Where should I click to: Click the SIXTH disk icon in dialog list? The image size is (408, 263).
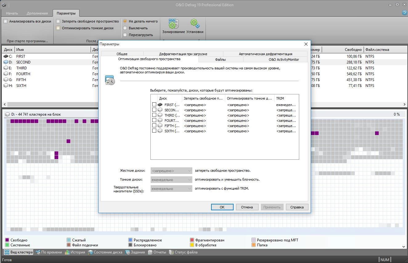pos(160,131)
